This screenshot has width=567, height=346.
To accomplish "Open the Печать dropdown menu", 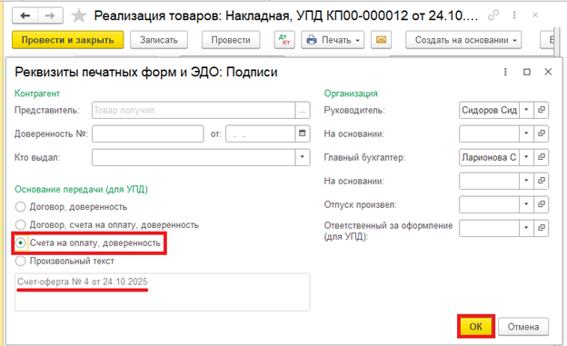I will 333,40.
